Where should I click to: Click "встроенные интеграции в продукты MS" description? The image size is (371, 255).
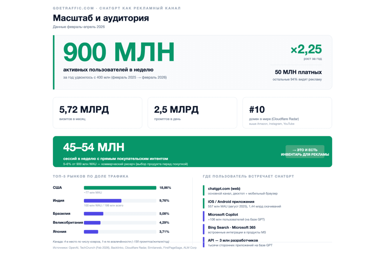pos(237,232)
